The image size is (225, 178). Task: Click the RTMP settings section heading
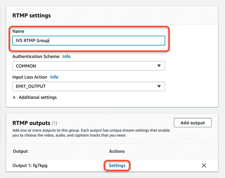[x=31, y=15]
